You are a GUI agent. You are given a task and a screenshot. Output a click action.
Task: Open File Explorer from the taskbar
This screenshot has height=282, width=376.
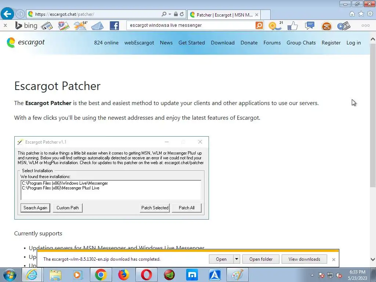click(x=55, y=275)
